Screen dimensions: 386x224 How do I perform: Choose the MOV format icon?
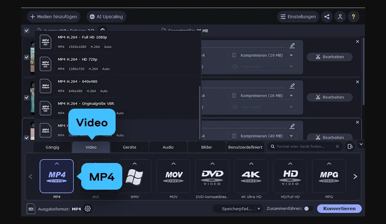173,176
